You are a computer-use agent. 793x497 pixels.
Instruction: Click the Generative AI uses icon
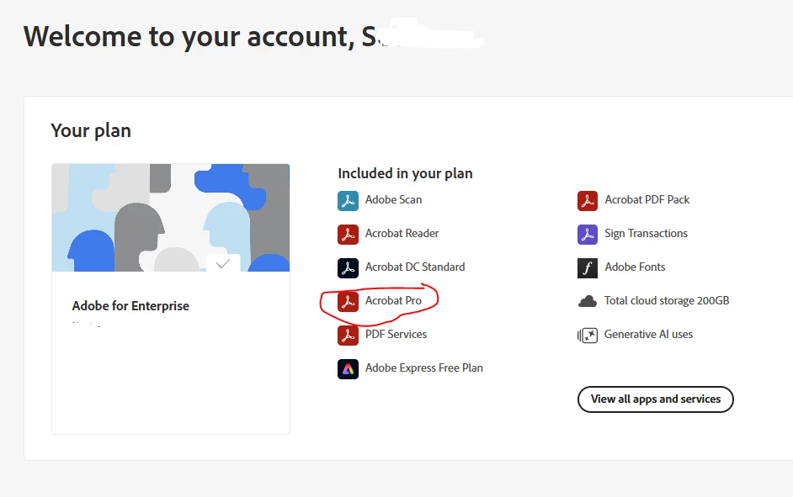point(588,336)
